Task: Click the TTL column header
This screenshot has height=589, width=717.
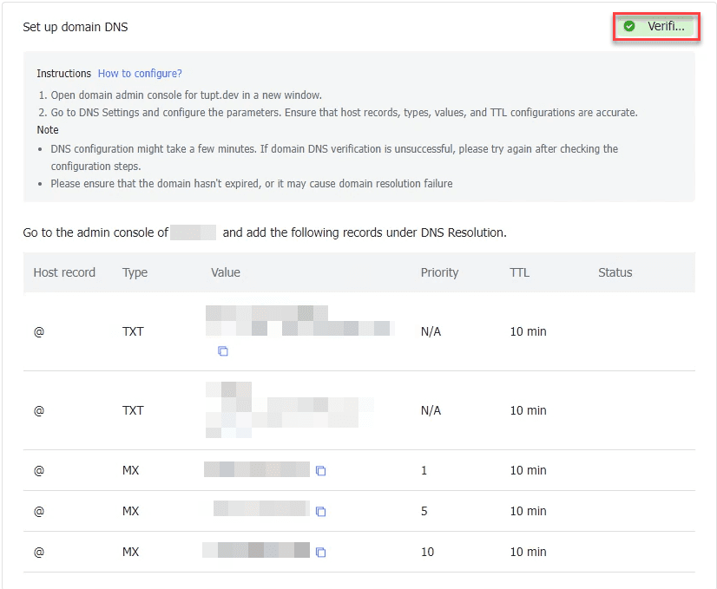Action: [519, 272]
